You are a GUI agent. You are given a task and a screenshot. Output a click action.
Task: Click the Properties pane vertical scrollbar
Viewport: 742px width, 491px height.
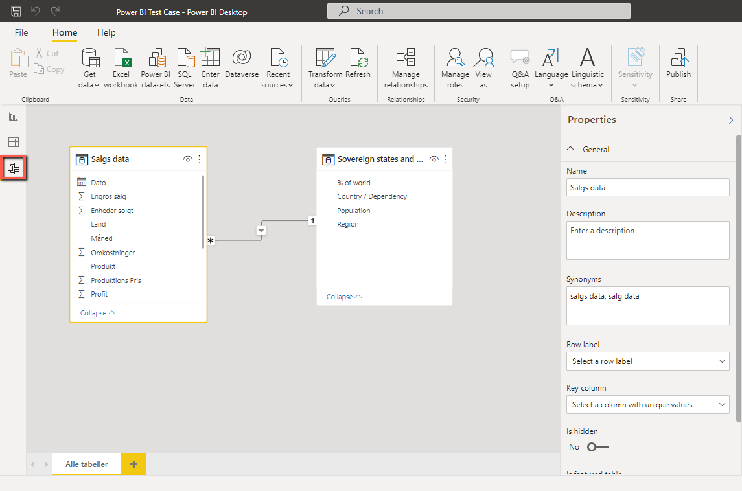pyautogui.click(x=739, y=278)
